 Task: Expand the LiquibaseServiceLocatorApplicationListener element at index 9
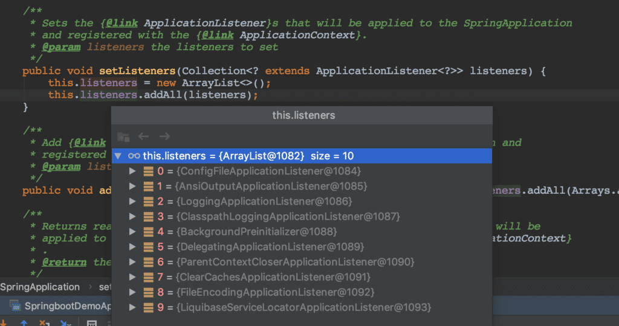coord(133,307)
